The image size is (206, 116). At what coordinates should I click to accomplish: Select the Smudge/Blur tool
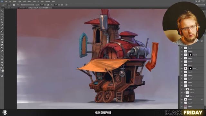click(x=2, y=45)
